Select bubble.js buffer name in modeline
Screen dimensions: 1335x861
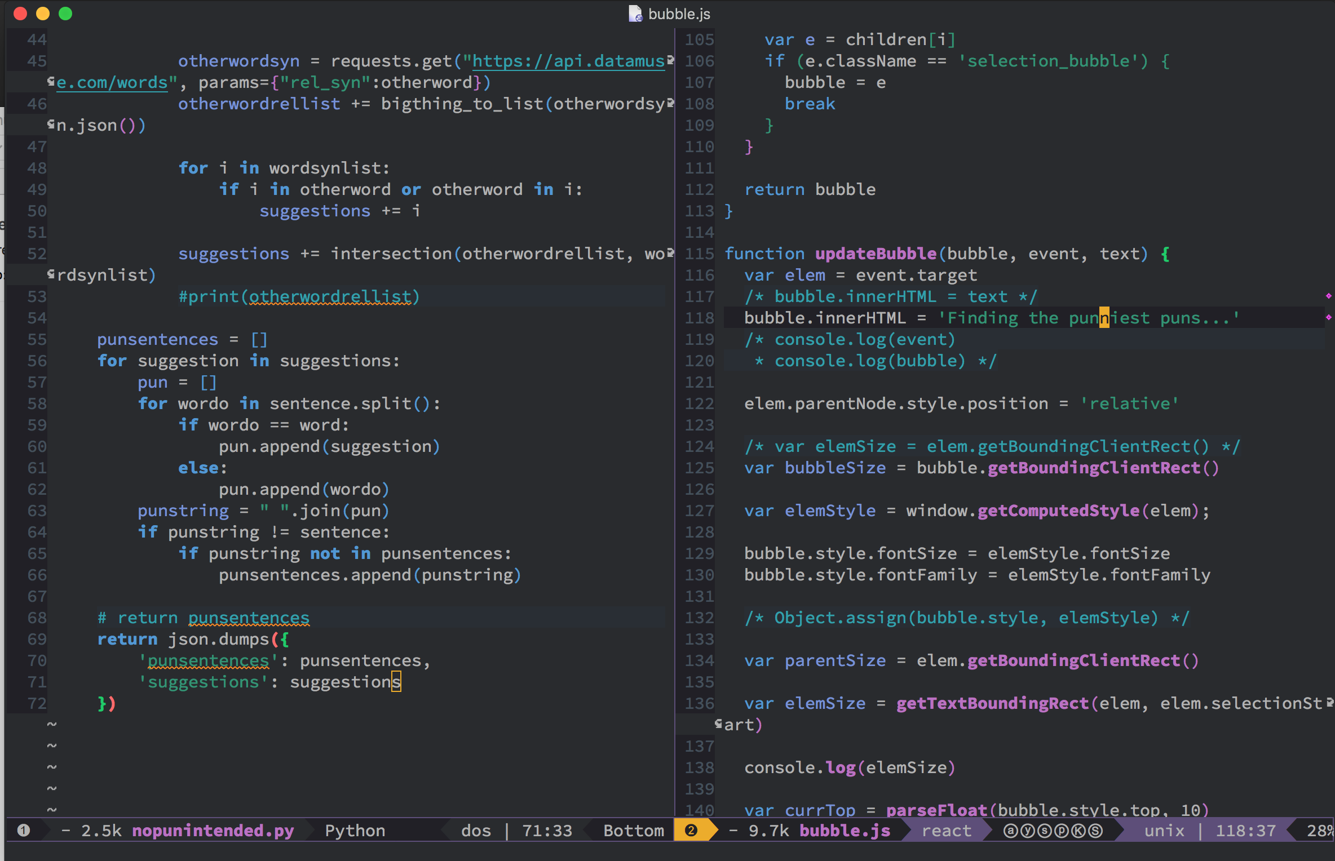point(845,831)
